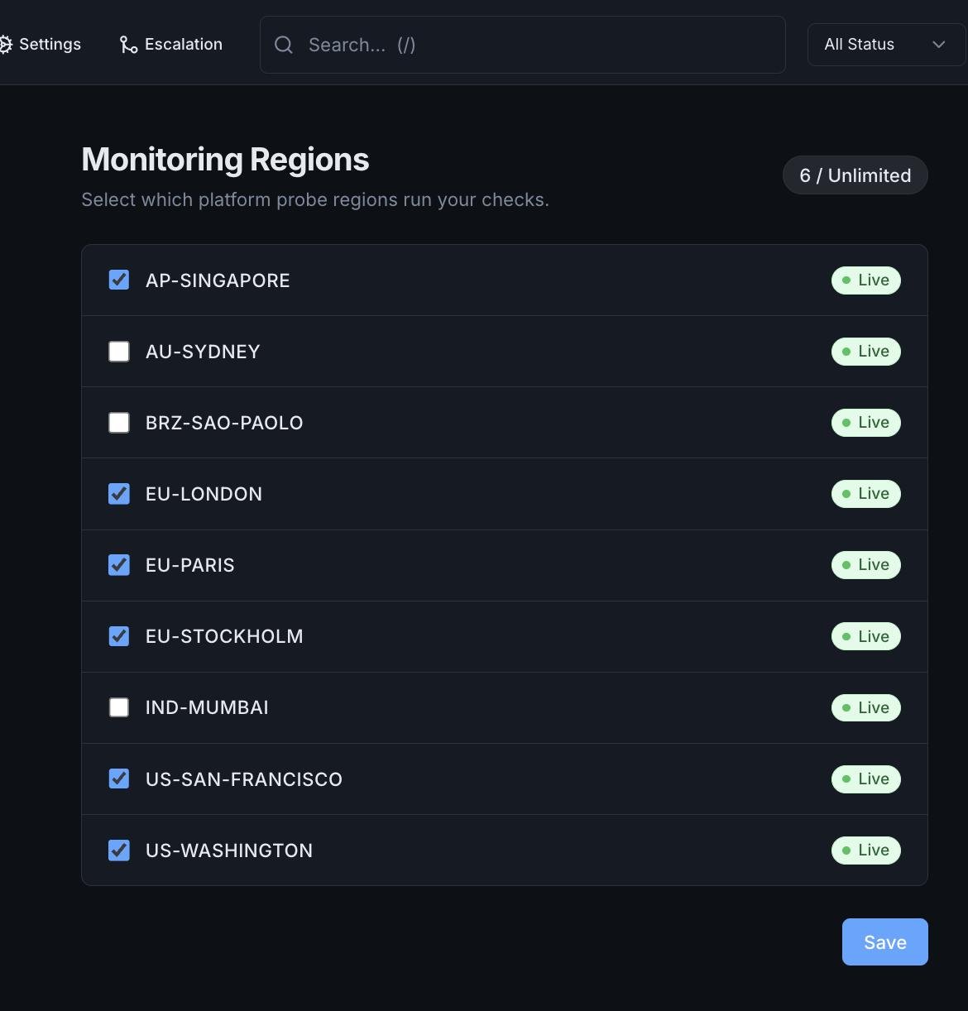
Task: Click the Settings gear icon
Action: 6,45
